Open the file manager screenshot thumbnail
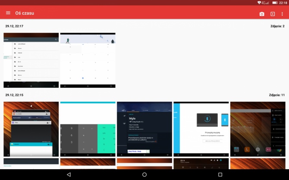 point(31,60)
